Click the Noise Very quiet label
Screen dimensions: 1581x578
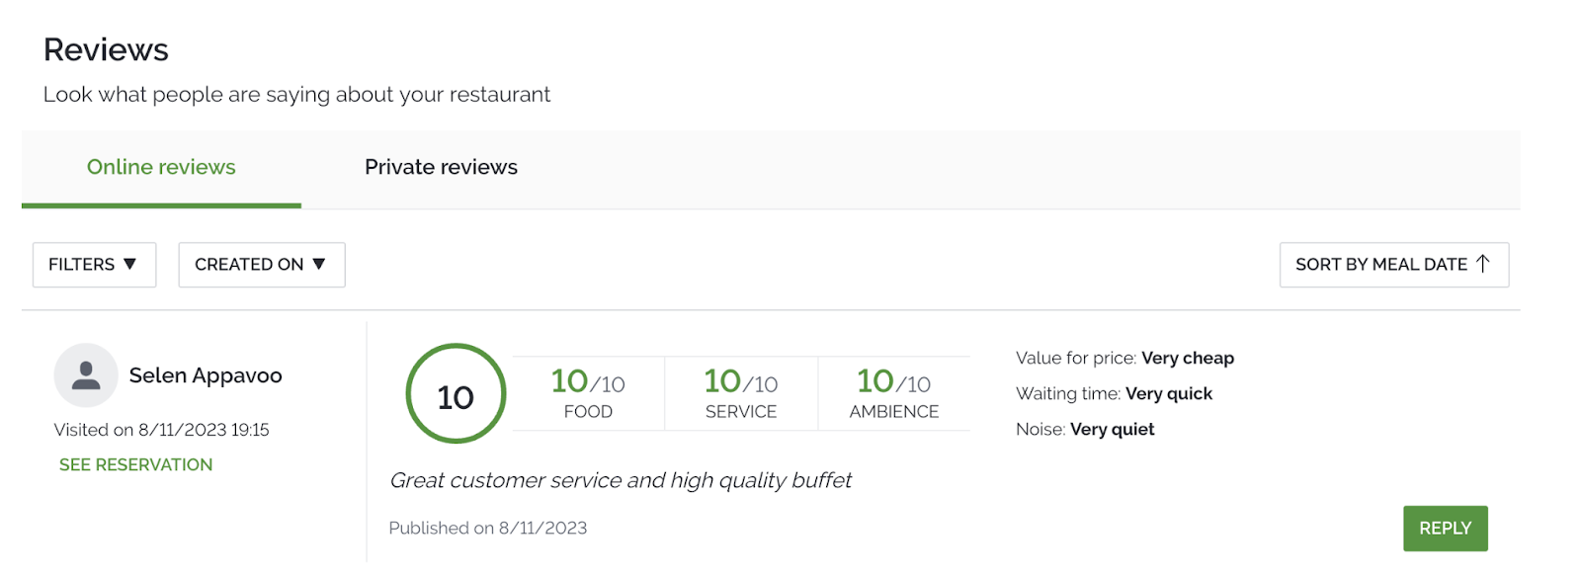tap(1085, 429)
